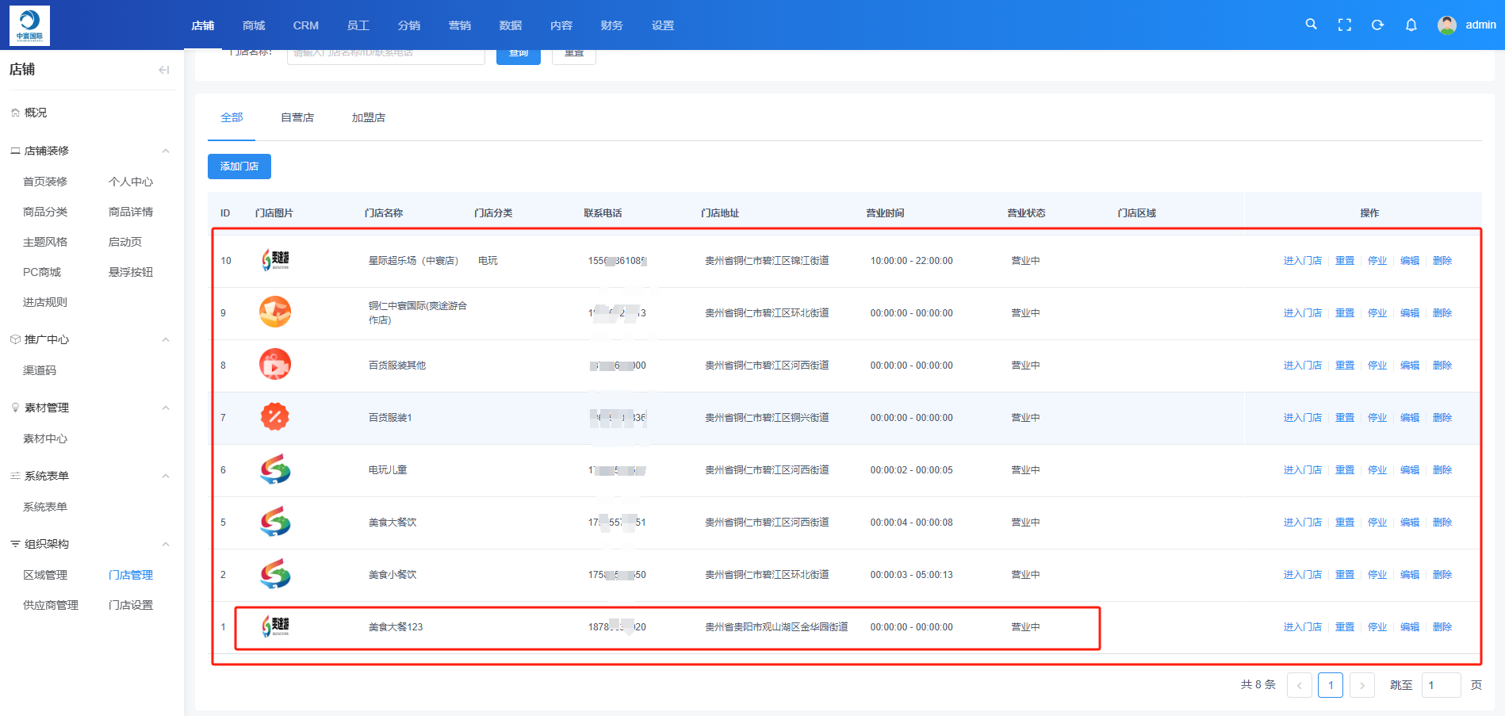Viewport: 1505px width, 716px height.
Task: Open 渠道码 in the sidebar
Action: tap(40, 370)
